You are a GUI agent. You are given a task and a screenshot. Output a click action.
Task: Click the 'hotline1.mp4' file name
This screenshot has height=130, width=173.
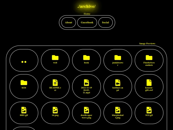(118, 89)
